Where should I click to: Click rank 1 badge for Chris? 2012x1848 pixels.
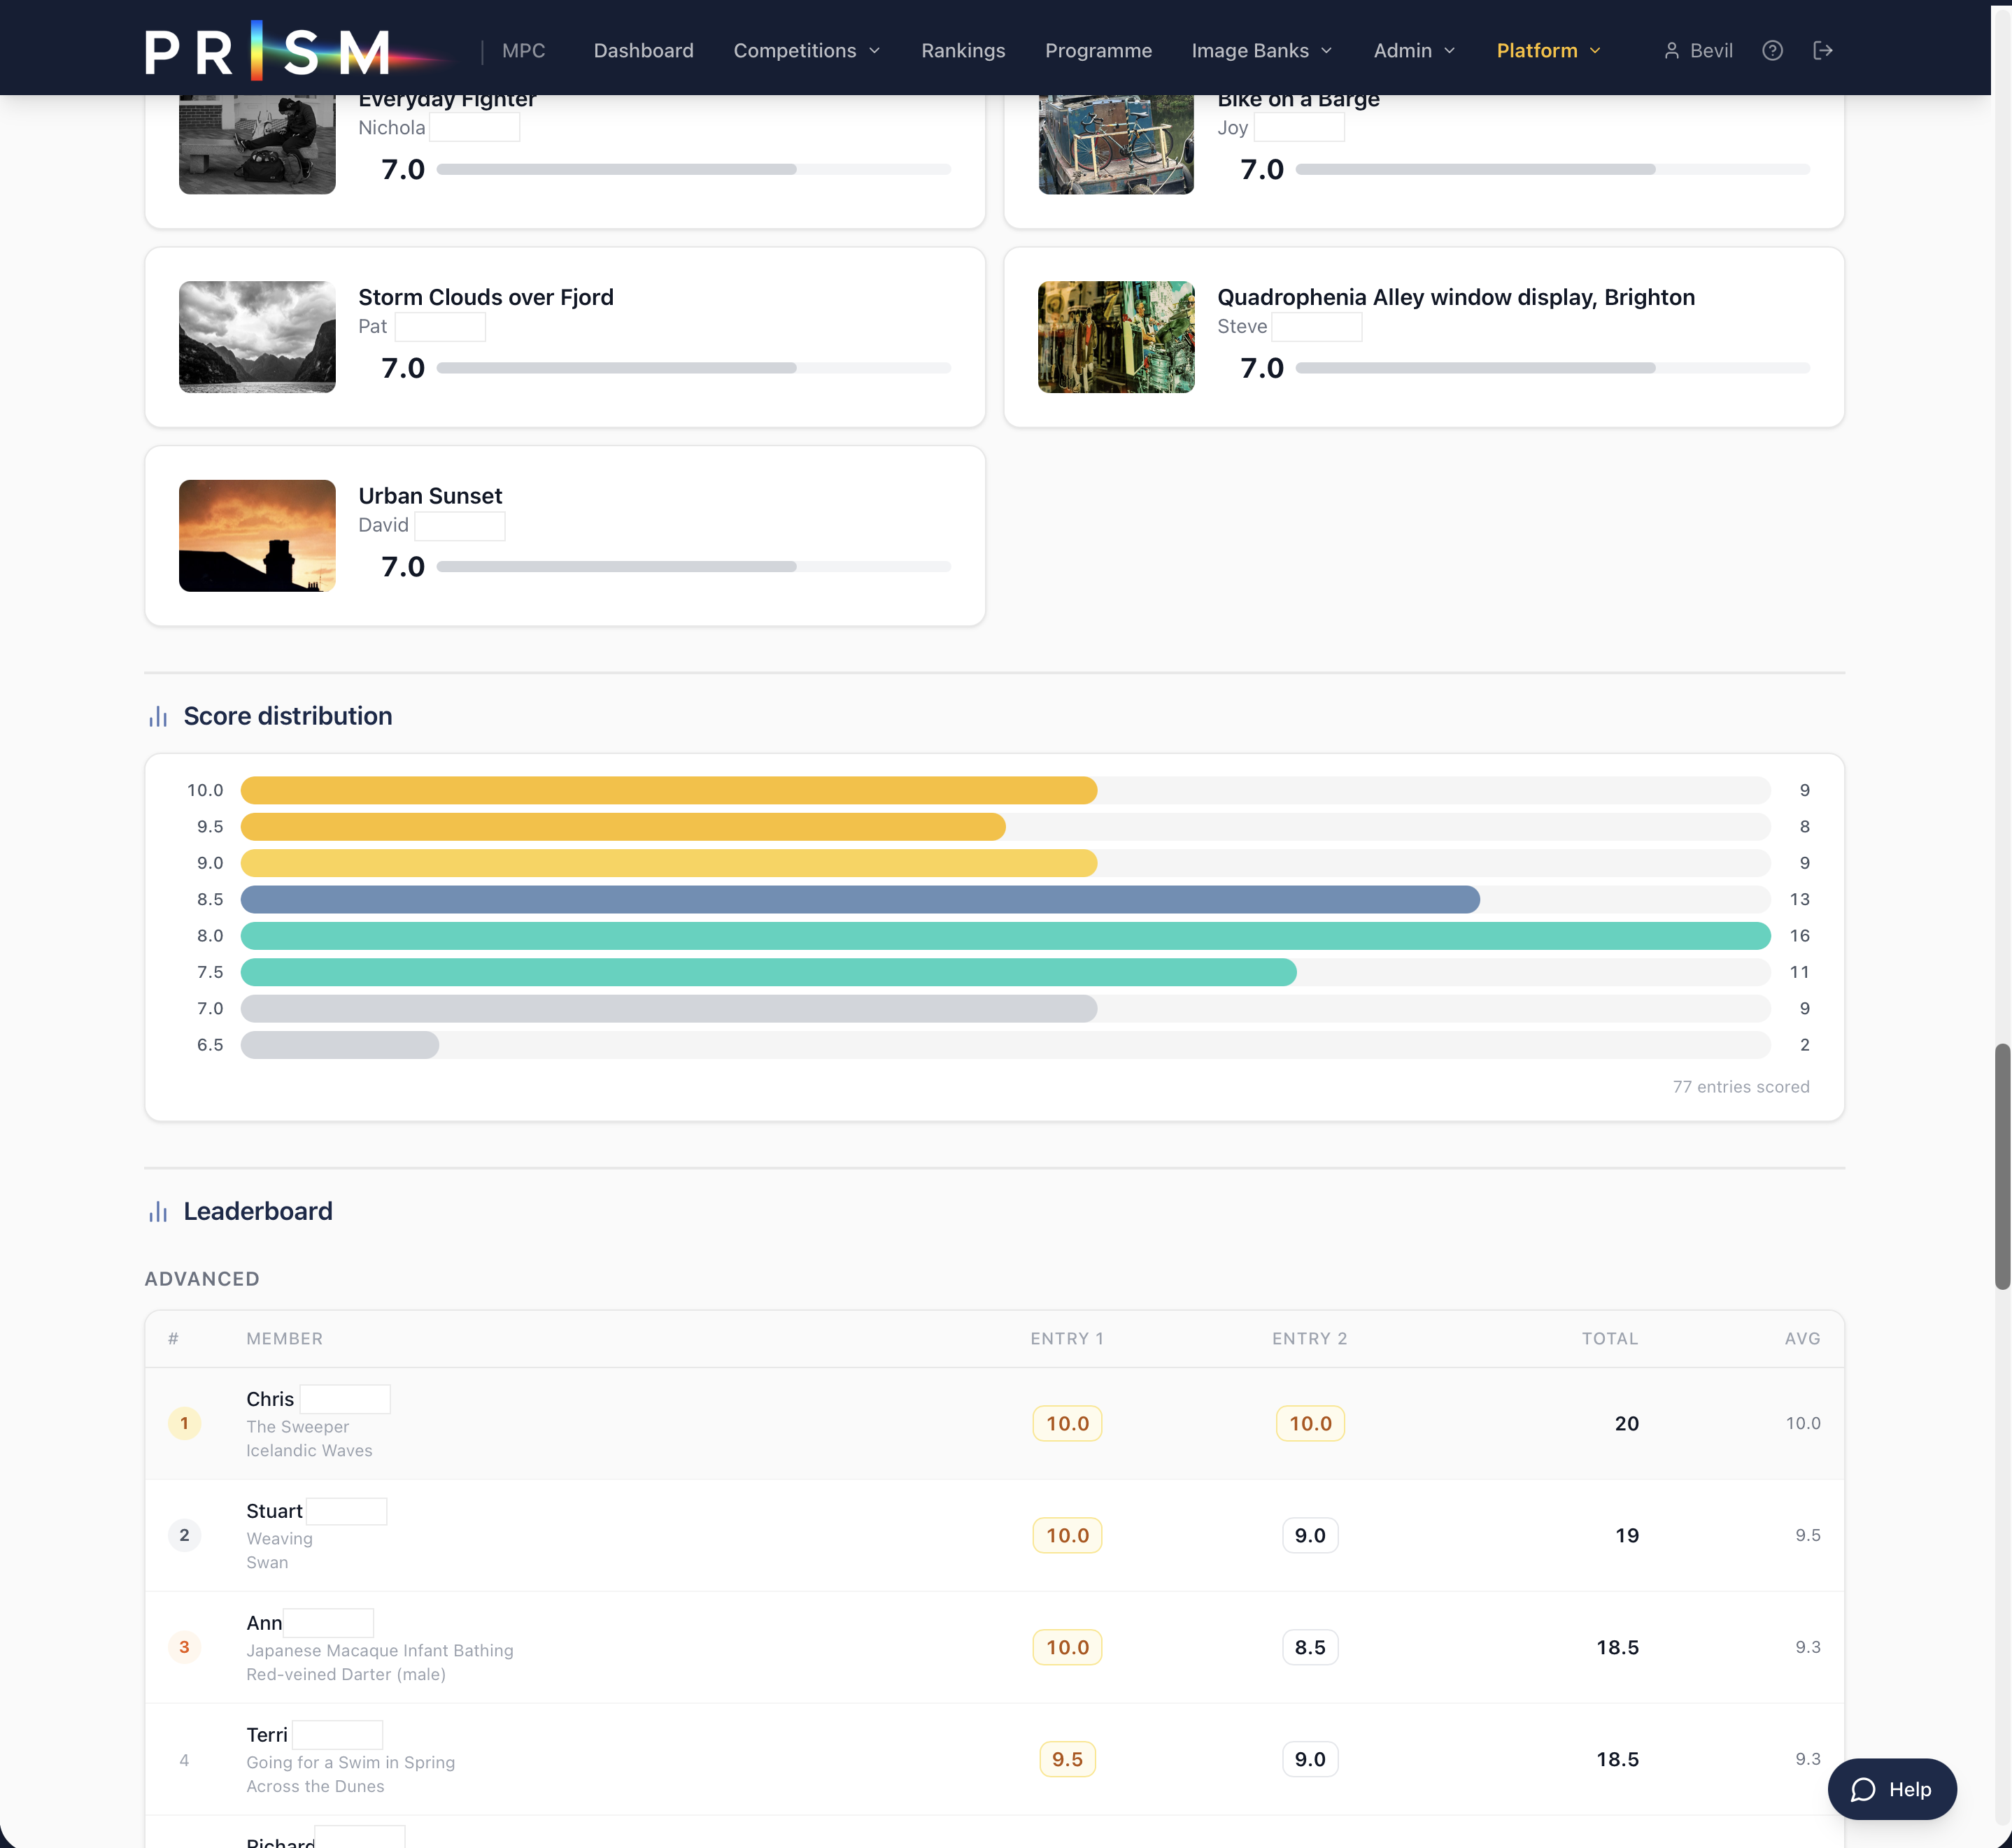pyautogui.click(x=184, y=1423)
